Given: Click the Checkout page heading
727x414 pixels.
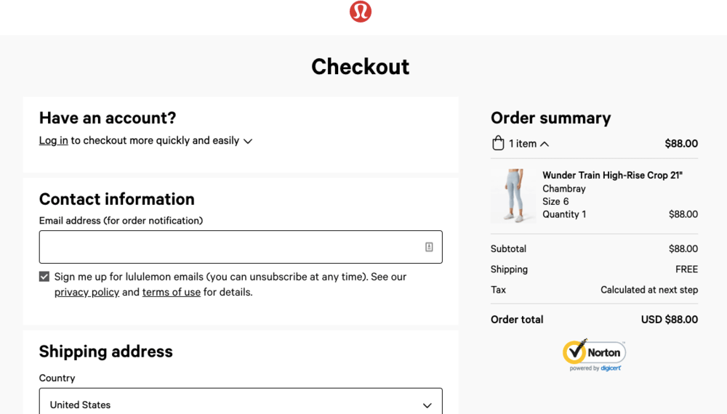Looking at the screenshot, I should coord(361,67).
